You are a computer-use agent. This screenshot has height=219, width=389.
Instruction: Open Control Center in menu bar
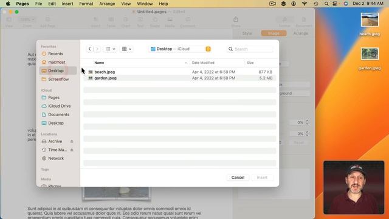click(335, 4)
